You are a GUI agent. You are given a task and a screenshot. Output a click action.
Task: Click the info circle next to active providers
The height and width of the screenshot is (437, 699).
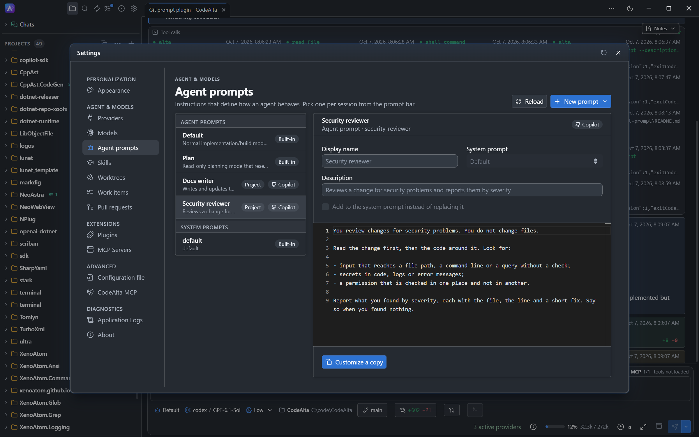pos(533,427)
